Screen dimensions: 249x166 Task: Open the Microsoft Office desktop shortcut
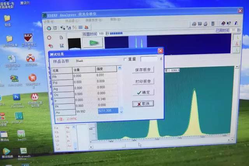coord(23,151)
